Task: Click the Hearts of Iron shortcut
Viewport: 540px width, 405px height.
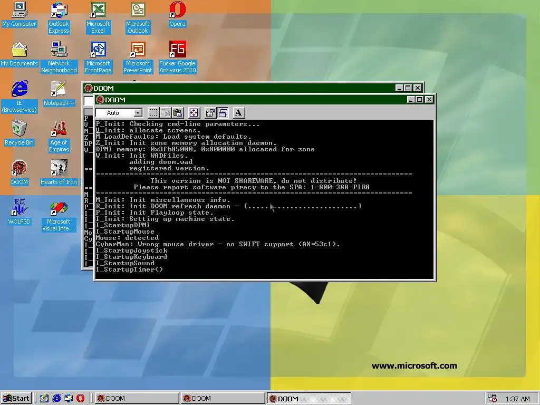Action: pos(59,173)
